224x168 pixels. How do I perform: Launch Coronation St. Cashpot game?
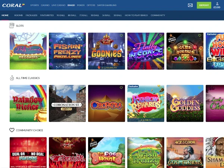[x=67, y=103]
